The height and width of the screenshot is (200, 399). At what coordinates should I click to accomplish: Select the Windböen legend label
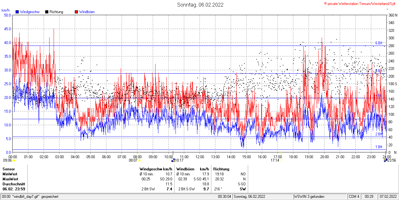[87, 12]
